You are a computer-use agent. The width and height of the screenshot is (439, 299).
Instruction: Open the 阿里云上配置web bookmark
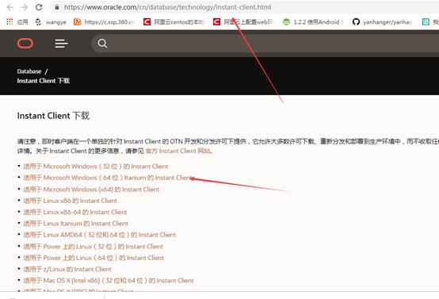point(244,22)
